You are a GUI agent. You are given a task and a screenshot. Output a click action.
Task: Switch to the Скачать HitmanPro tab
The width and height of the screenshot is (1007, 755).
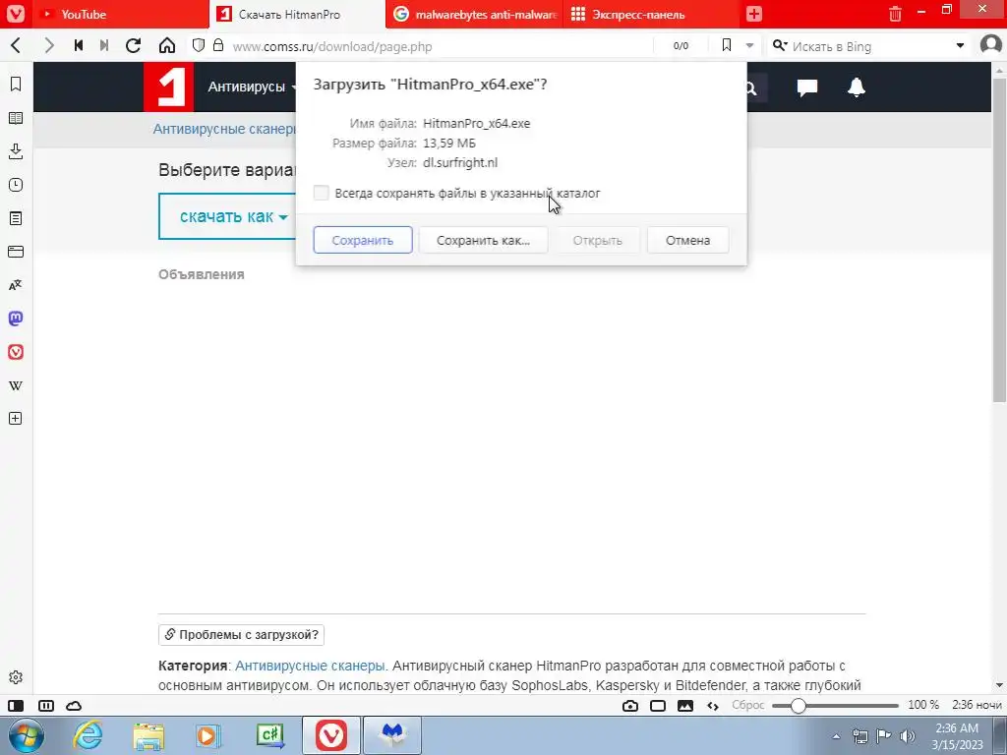297,14
